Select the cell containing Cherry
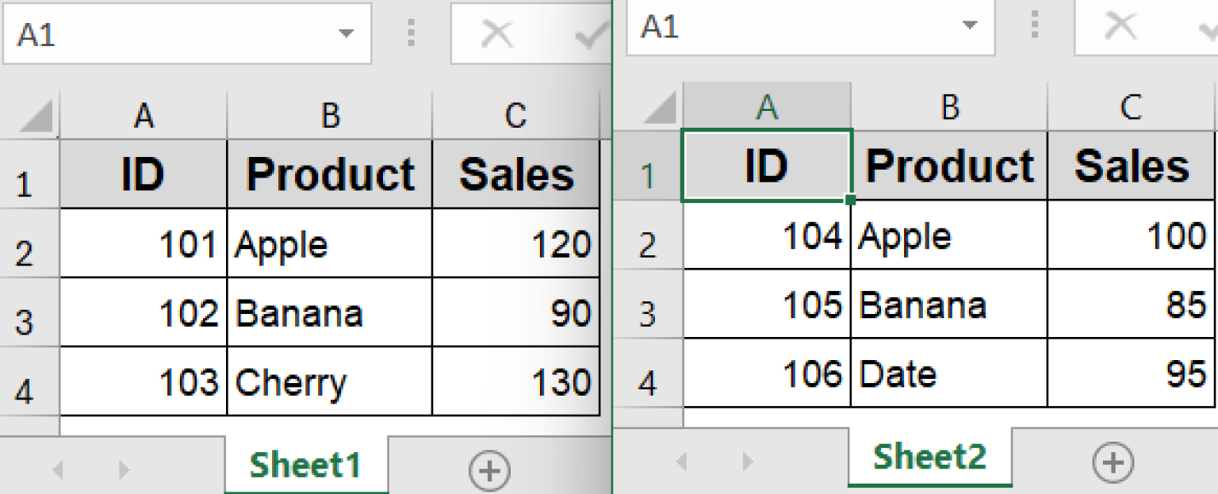The image size is (1218, 494). click(329, 383)
